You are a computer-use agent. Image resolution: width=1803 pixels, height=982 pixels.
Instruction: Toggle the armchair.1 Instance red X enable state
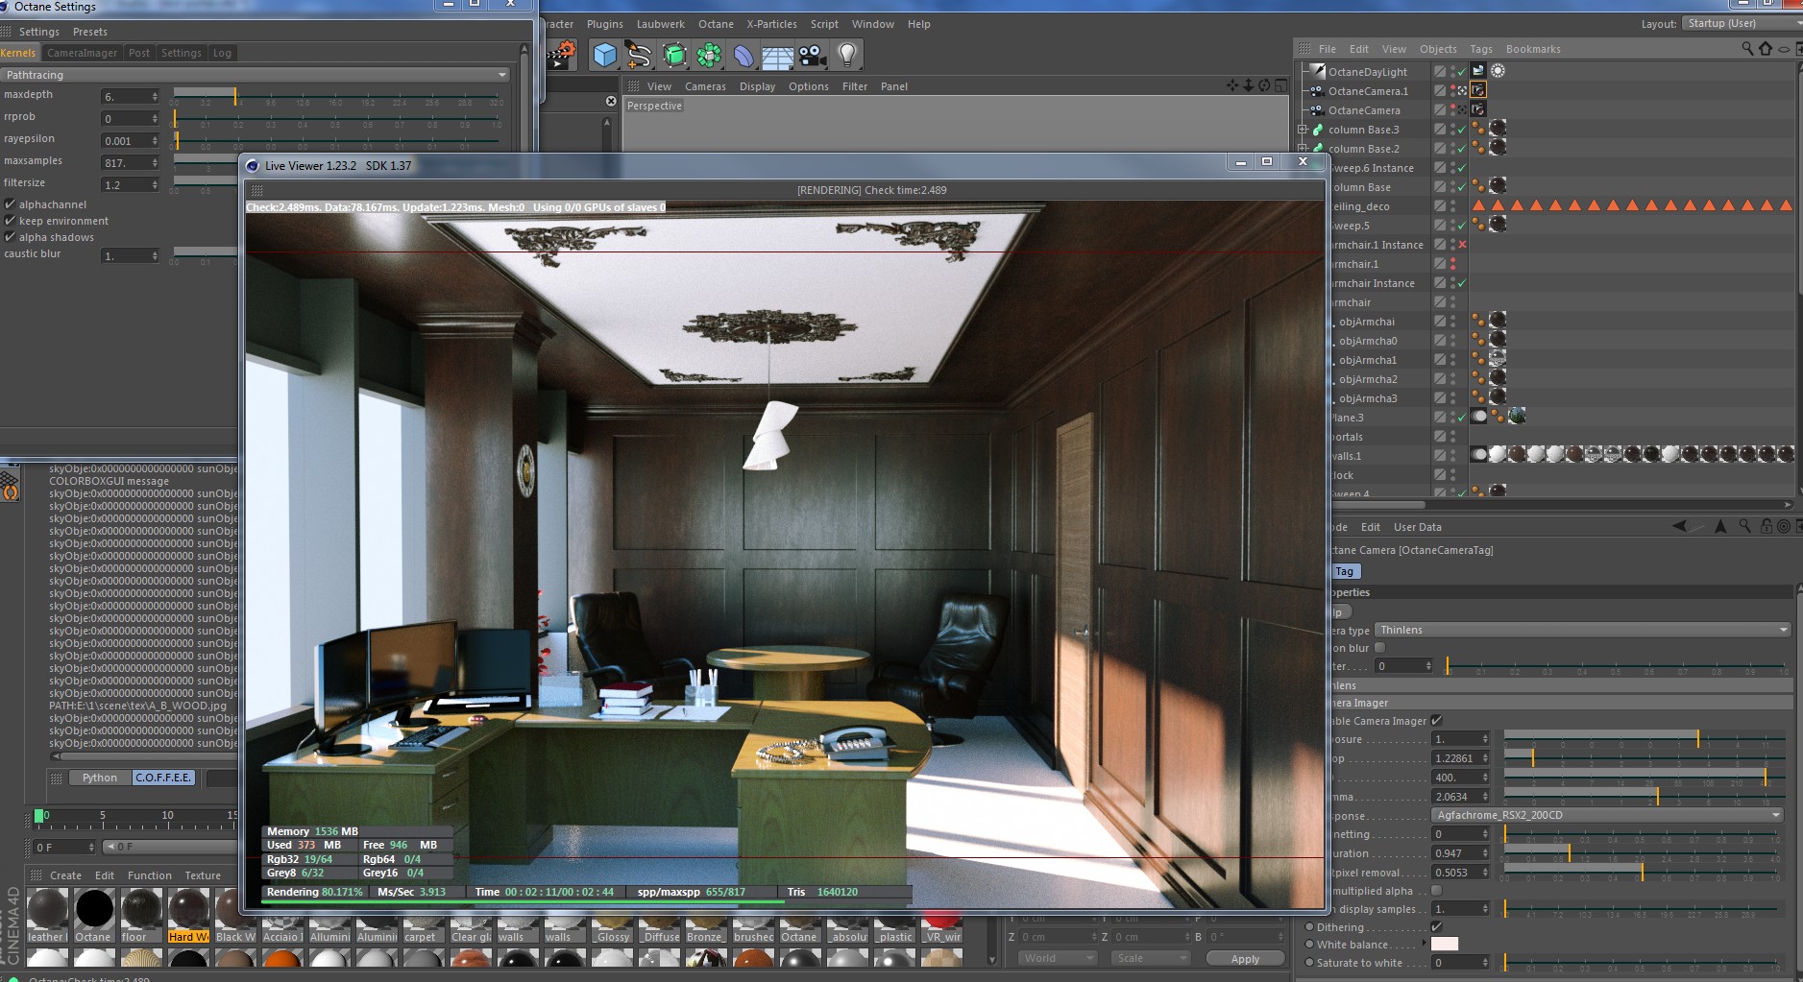[x=1462, y=245]
